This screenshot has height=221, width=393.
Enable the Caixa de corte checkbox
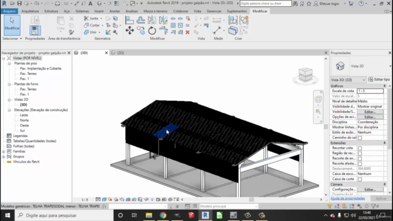360,179
